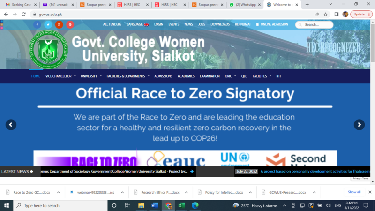Reload the gcwus.edu.pk page
The height and width of the screenshot is (211, 375).
click(24, 15)
